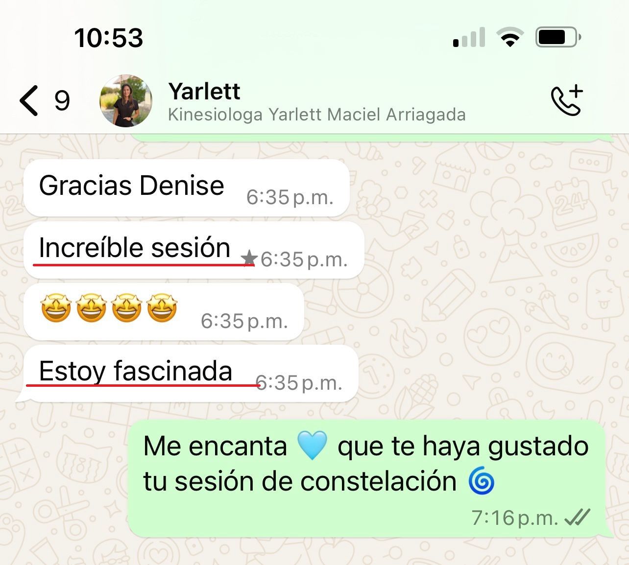
Task: Select the Estoy fascinada message
Action: click(x=191, y=373)
